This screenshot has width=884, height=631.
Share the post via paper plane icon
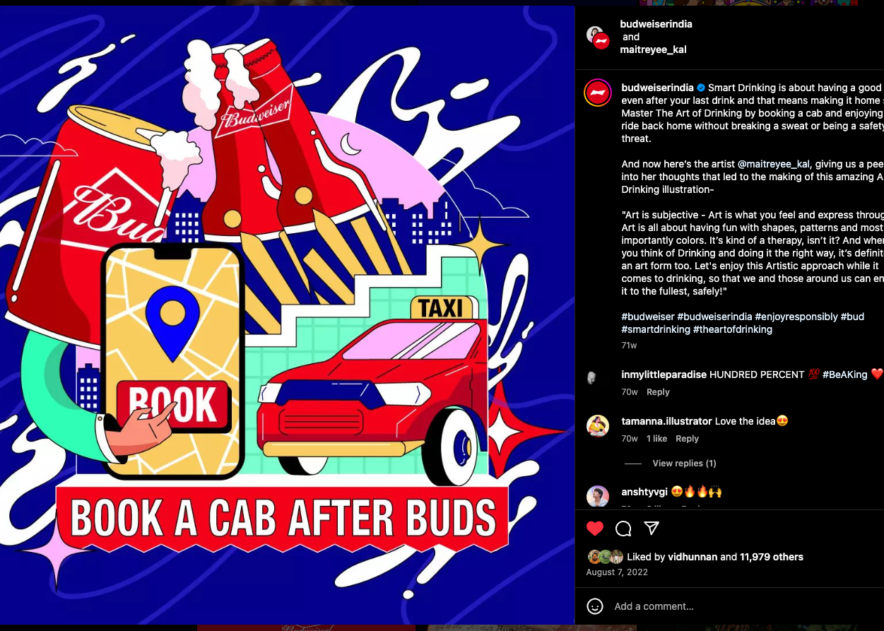(x=652, y=529)
